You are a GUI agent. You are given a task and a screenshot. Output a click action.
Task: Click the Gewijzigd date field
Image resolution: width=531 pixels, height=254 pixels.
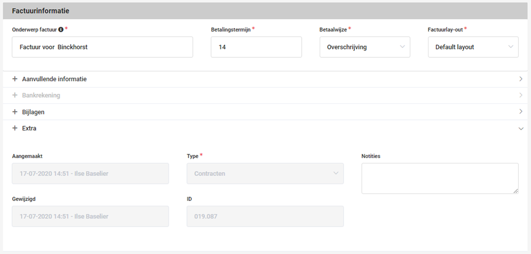(x=90, y=216)
